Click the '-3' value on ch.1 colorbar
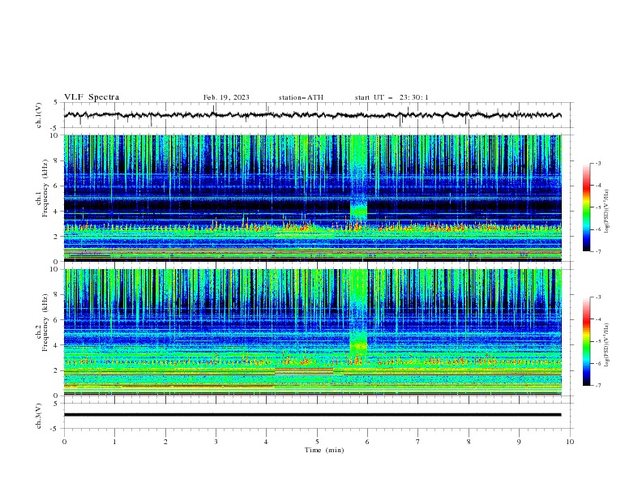The height and width of the screenshot is (496, 642). tap(598, 163)
